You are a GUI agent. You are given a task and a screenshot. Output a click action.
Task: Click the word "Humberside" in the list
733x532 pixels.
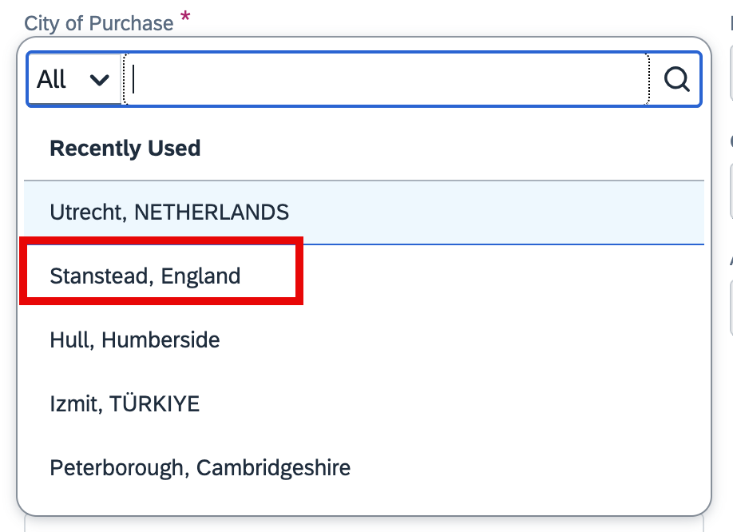160,339
